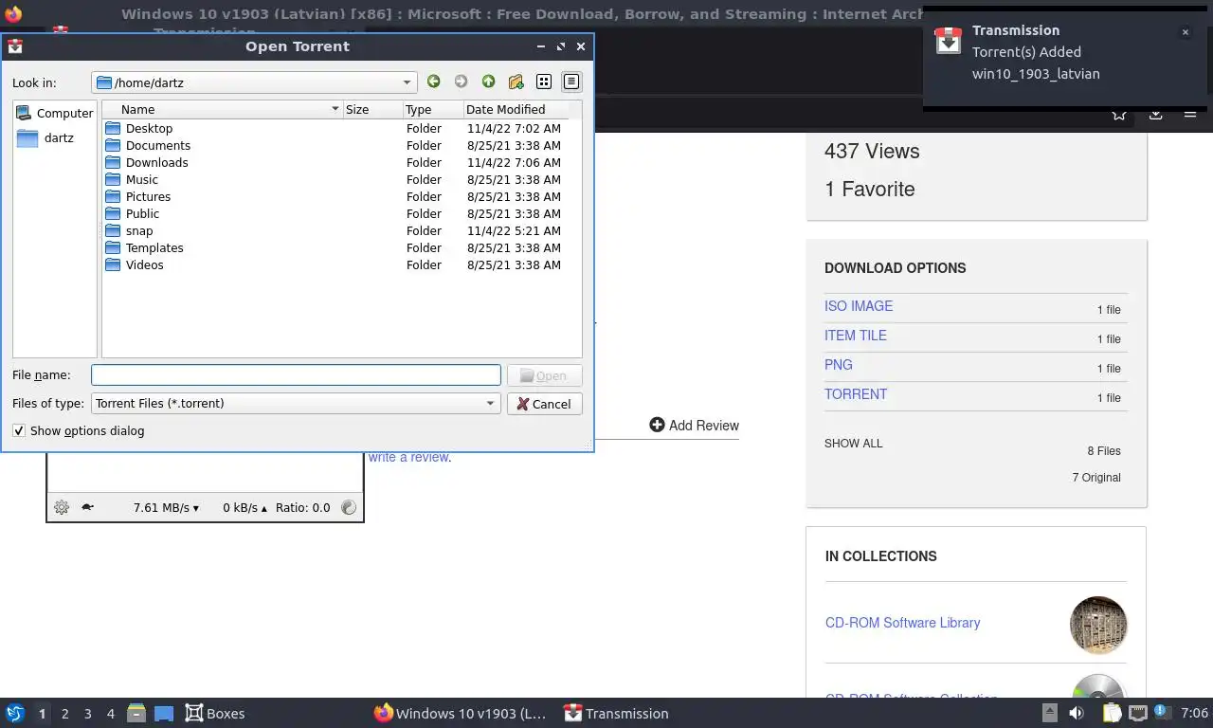Create new folder icon in dialog
This screenshot has height=728, width=1213.
[516, 82]
